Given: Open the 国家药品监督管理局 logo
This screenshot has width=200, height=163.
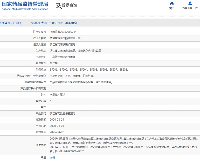Looking at the screenshot, I should click(25, 6).
